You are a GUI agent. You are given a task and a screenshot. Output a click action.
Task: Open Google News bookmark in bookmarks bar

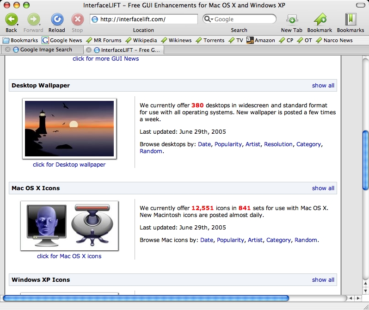click(61, 40)
